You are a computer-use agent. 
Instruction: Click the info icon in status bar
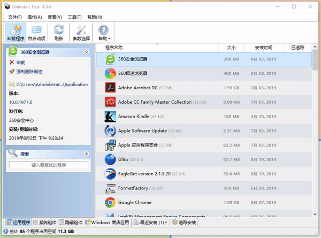[x=6, y=231]
